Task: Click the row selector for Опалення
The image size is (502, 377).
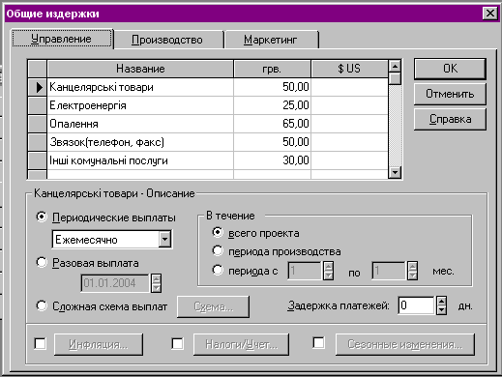Action: [x=38, y=124]
